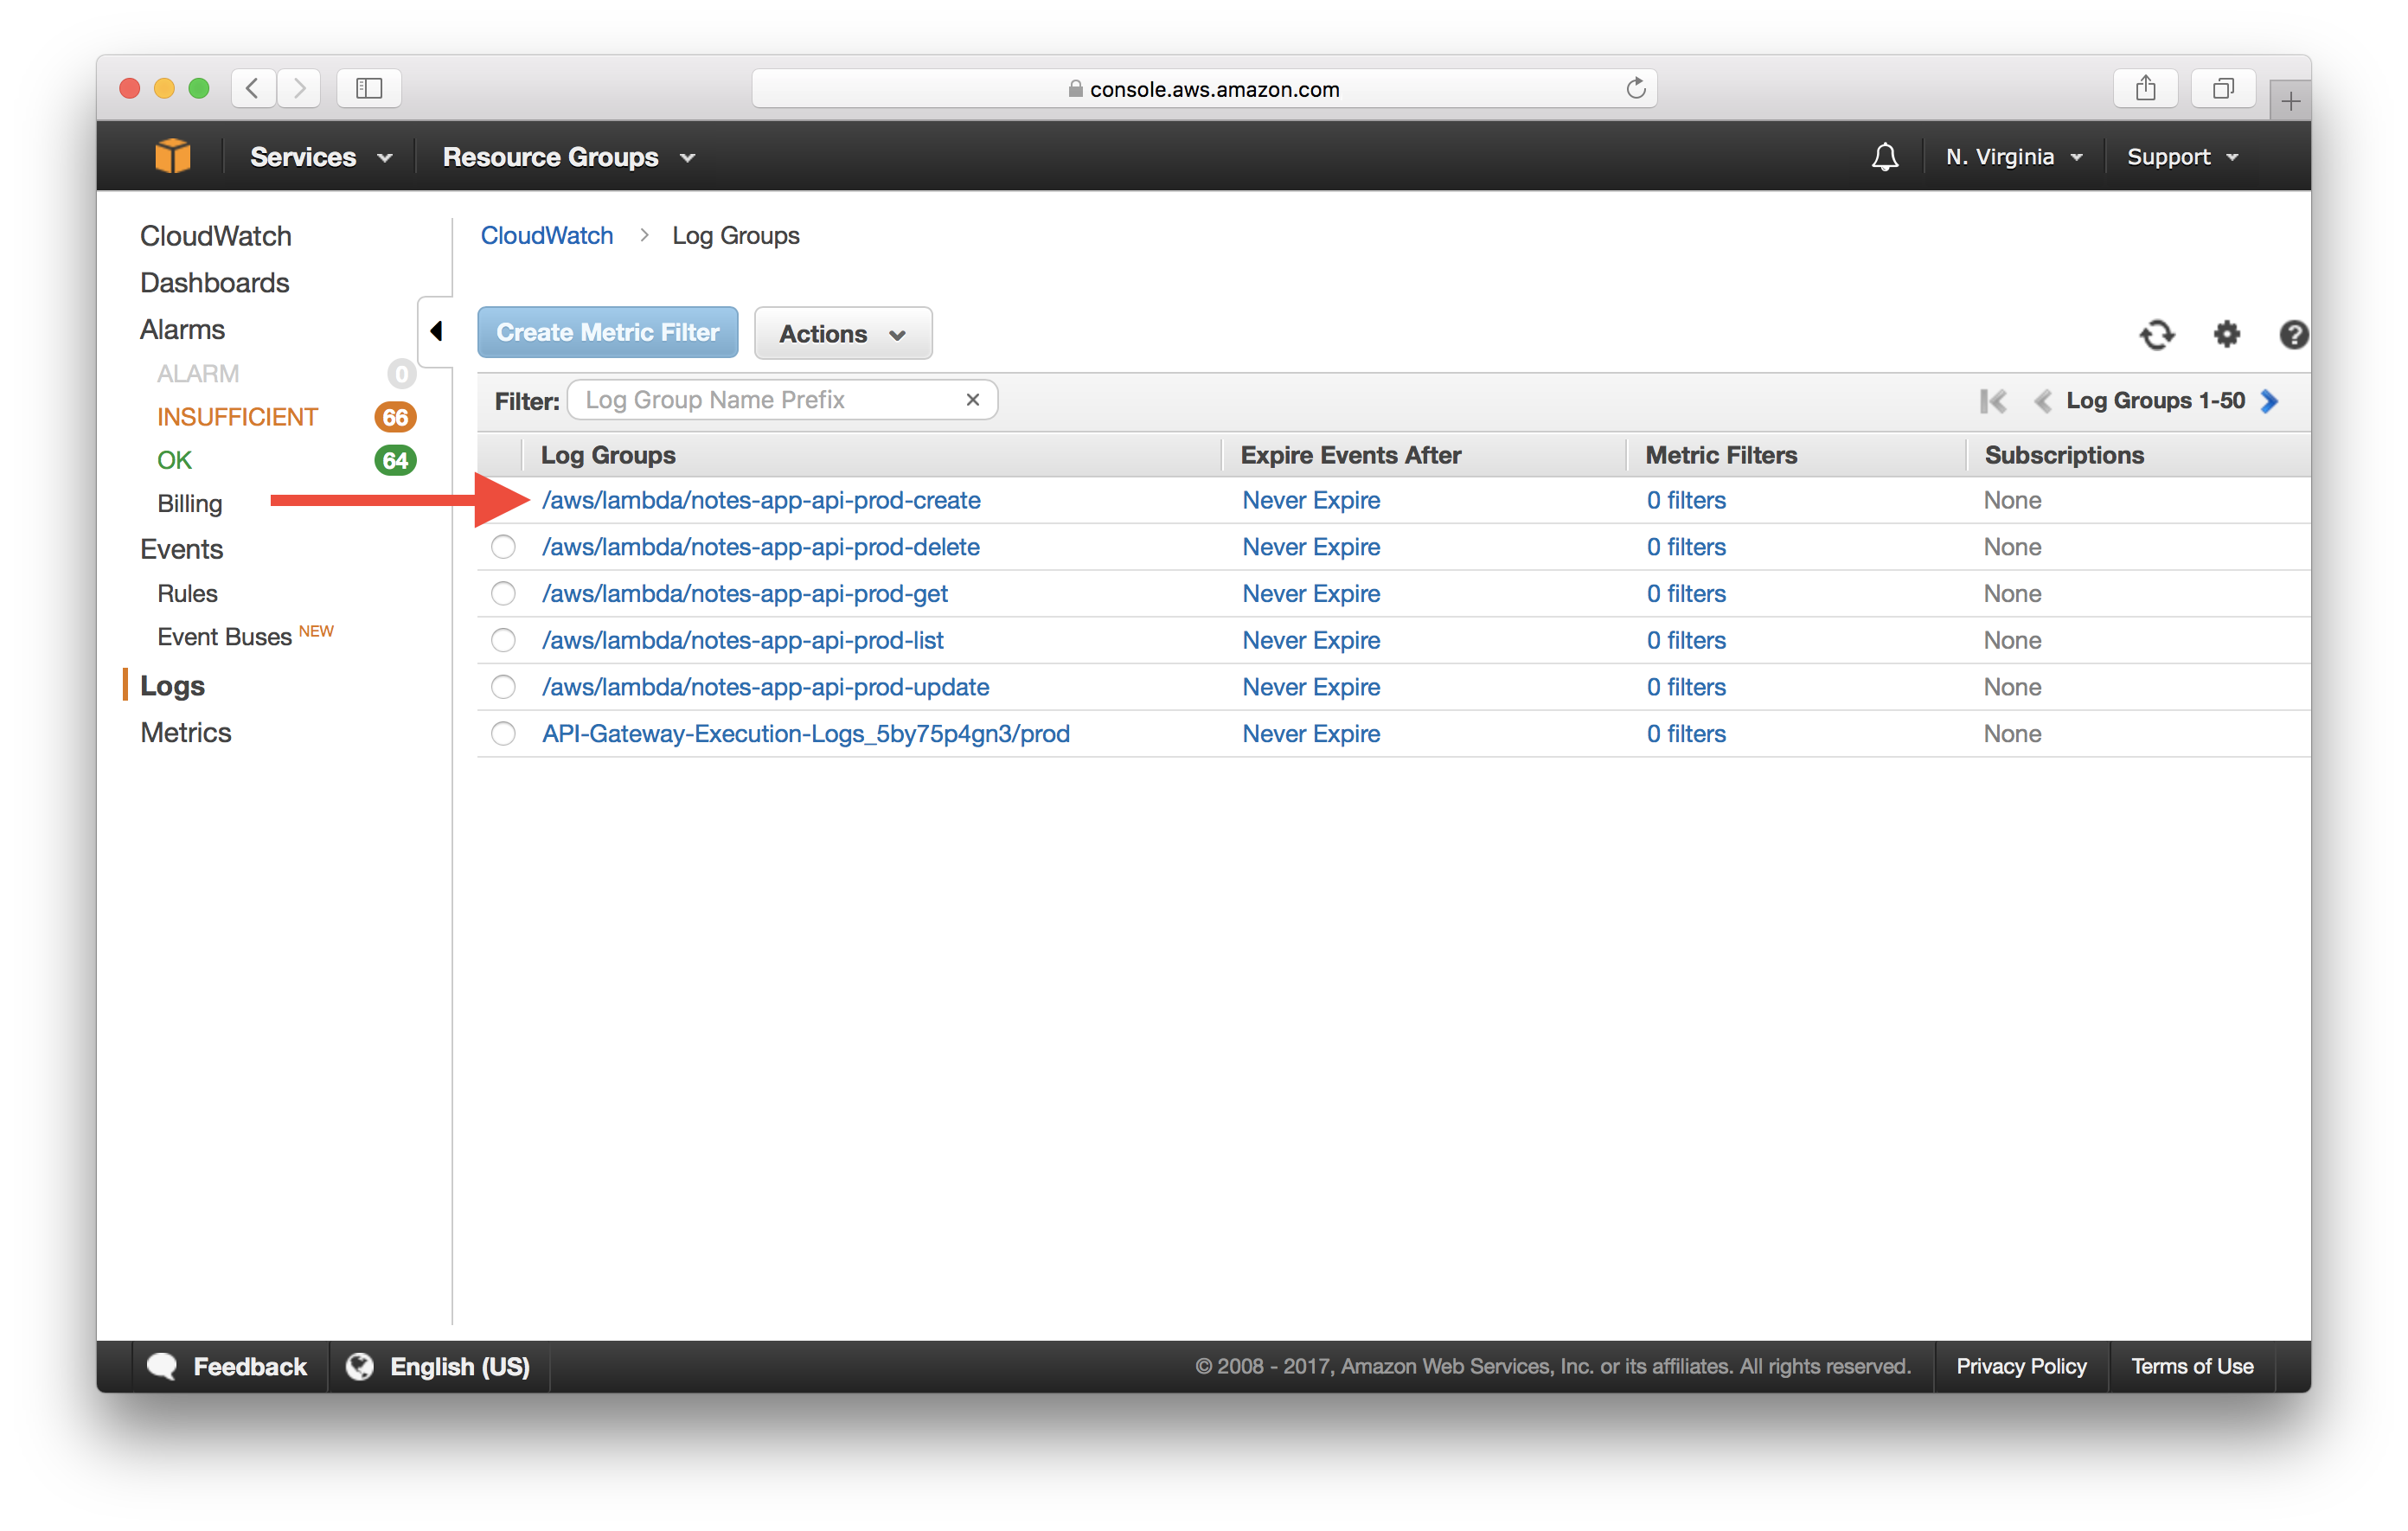Screen dimensions: 2408x1531
Task: Select radio for API-Gateway-Execution-Logs row
Action: click(x=503, y=734)
